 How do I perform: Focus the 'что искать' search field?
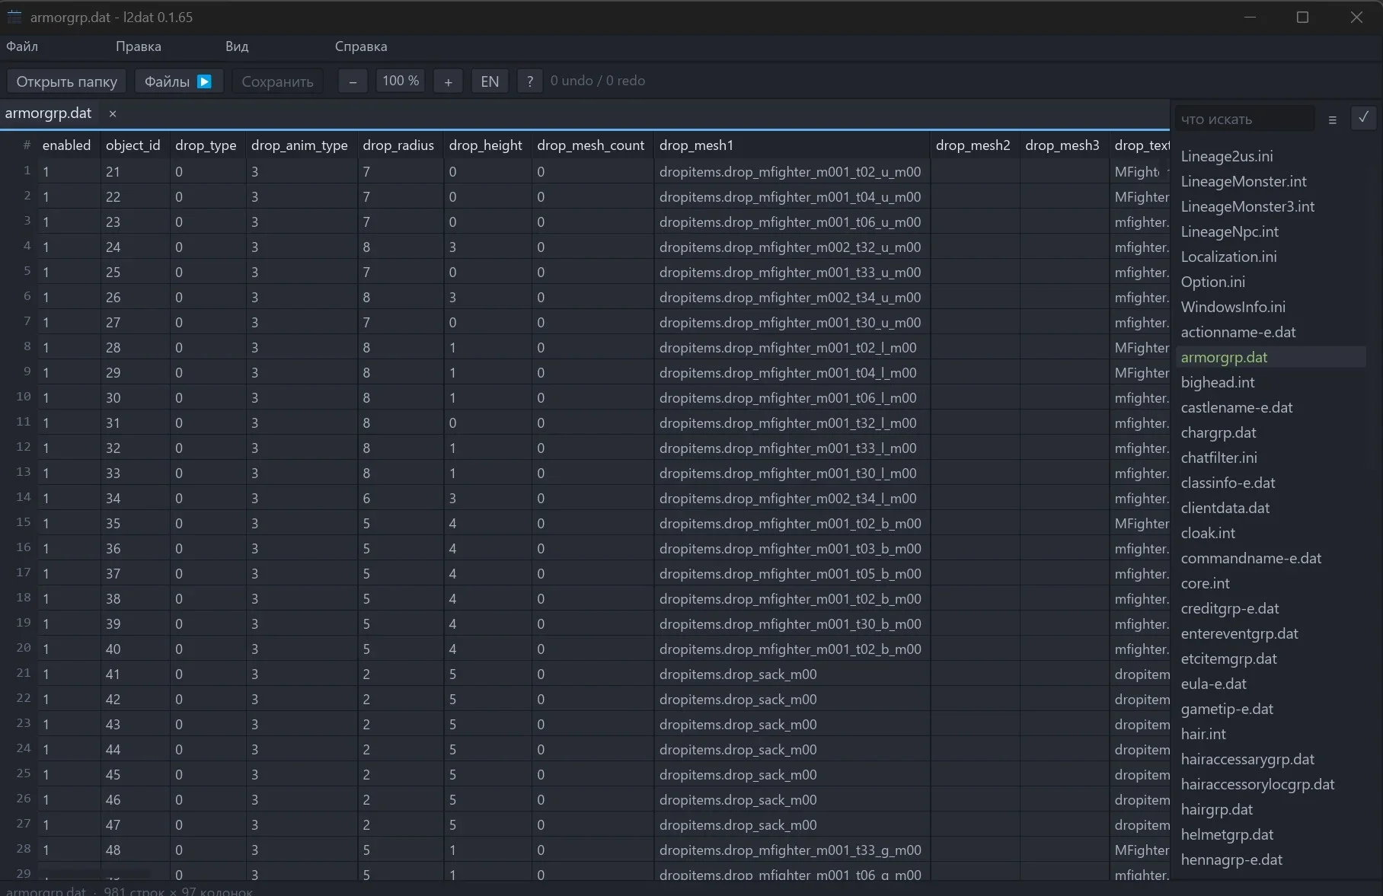click(1244, 120)
